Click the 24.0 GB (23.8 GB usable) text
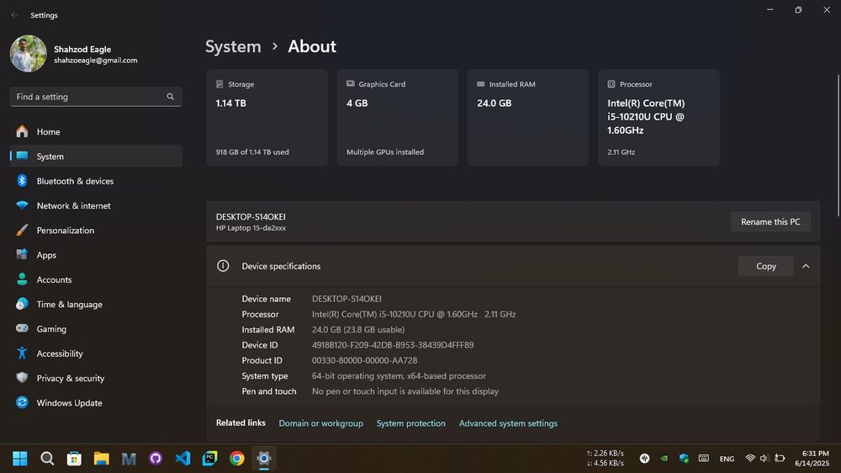Screen dimensions: 841x473 click(x=358, y=330)
